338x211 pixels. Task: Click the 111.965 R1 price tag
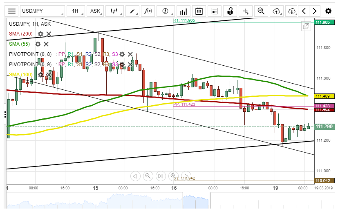point(324,22)
